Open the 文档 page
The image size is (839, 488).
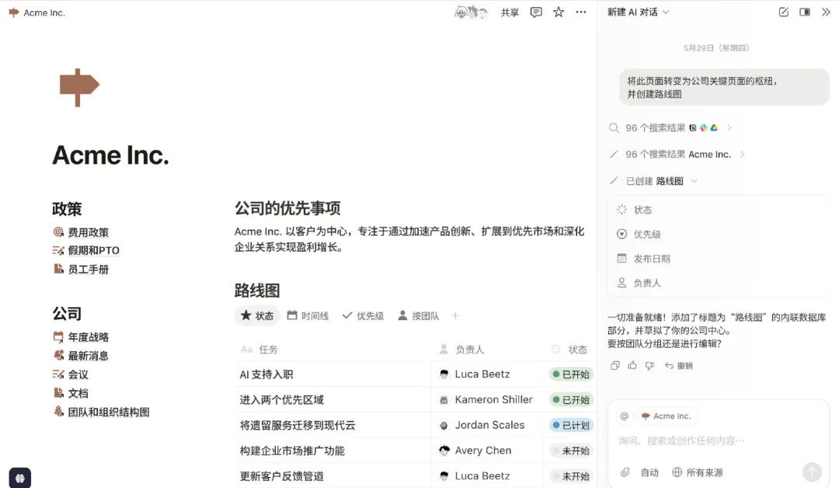coord(71,393)
